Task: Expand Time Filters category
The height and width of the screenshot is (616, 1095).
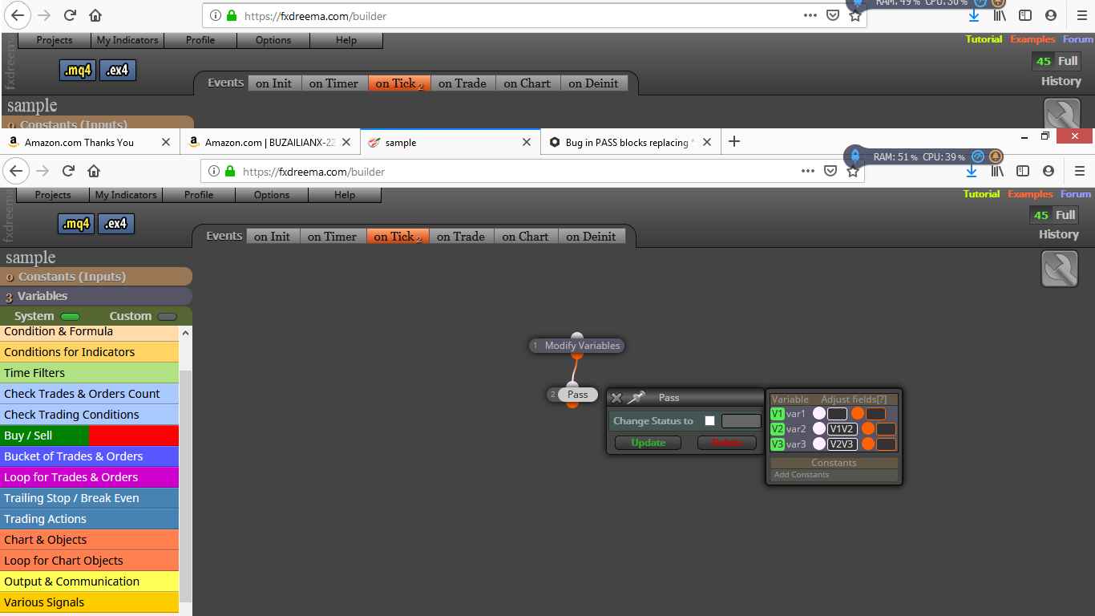Action: (89, 373)
